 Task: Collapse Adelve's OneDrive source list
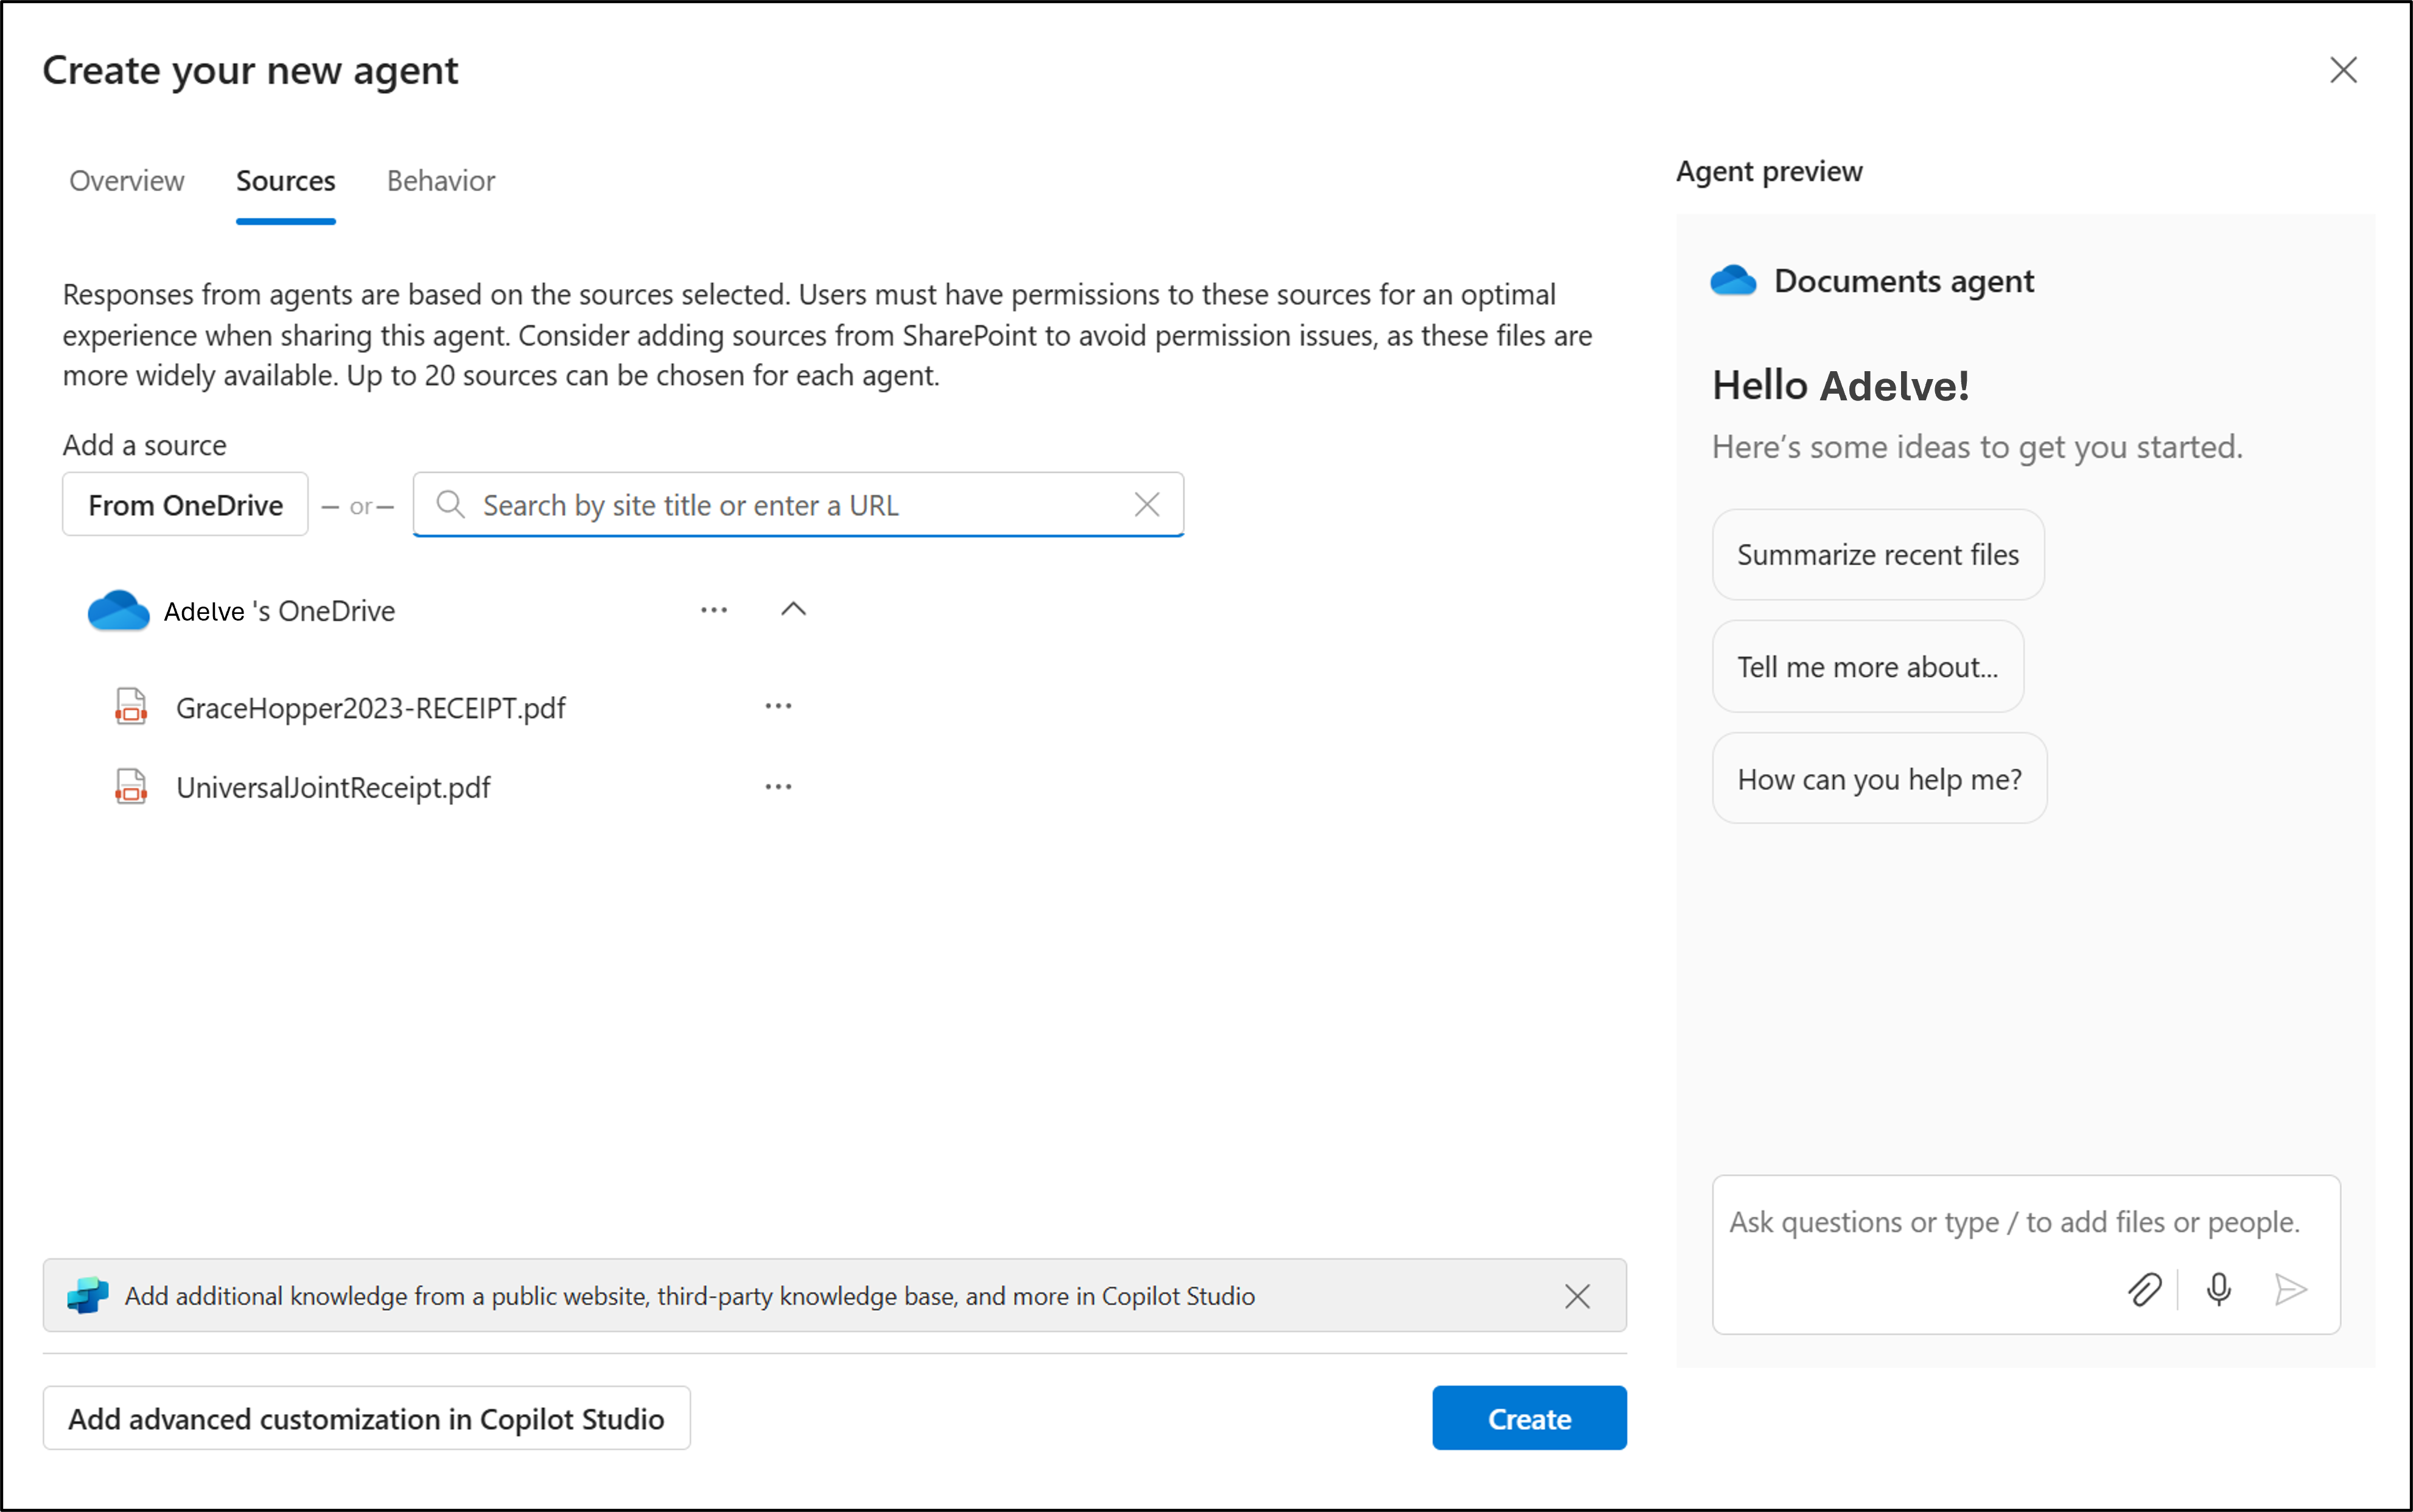coord(793,608)
